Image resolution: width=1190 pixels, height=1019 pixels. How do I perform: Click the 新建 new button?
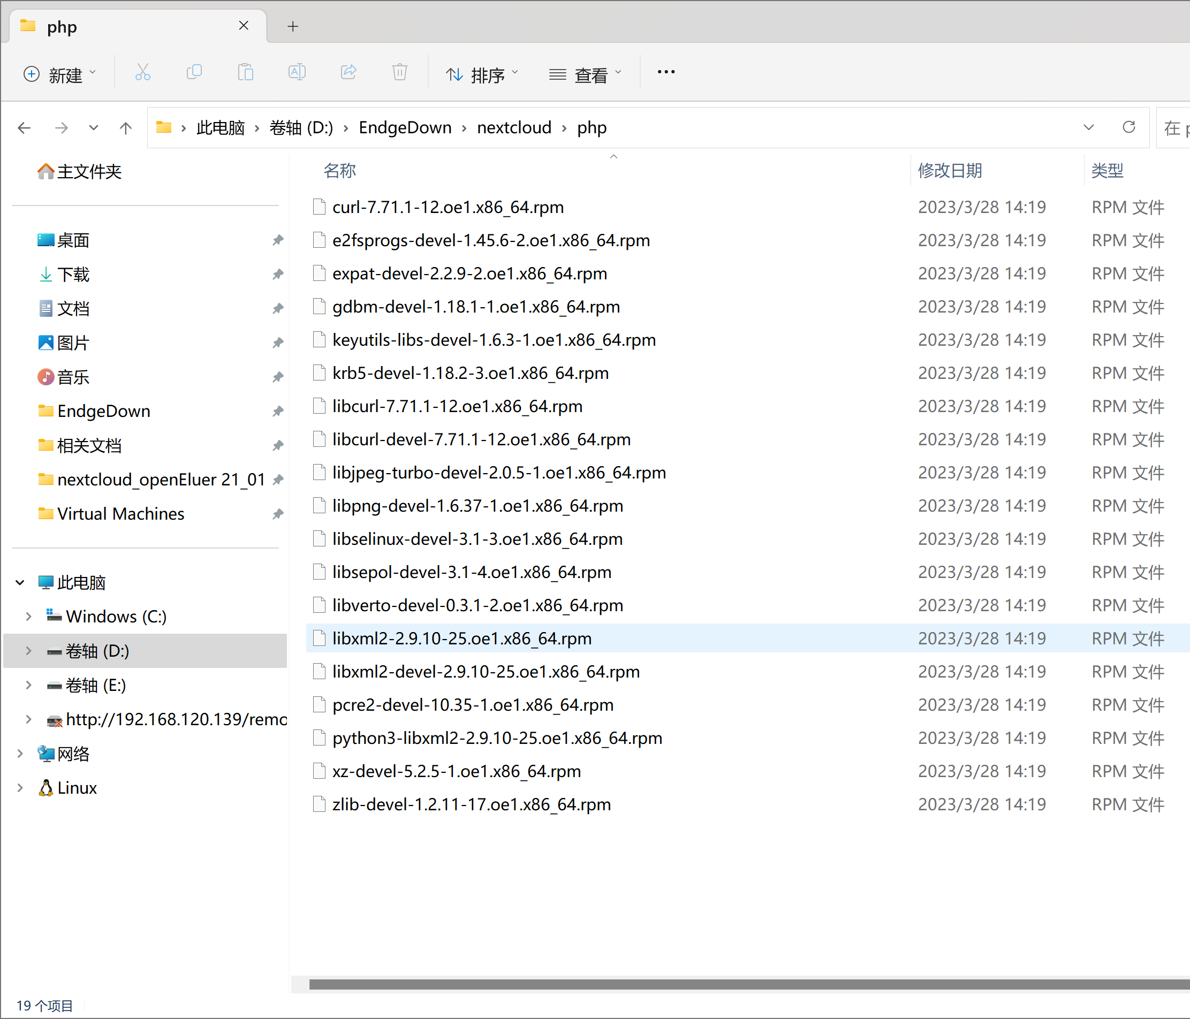(60, 74)
